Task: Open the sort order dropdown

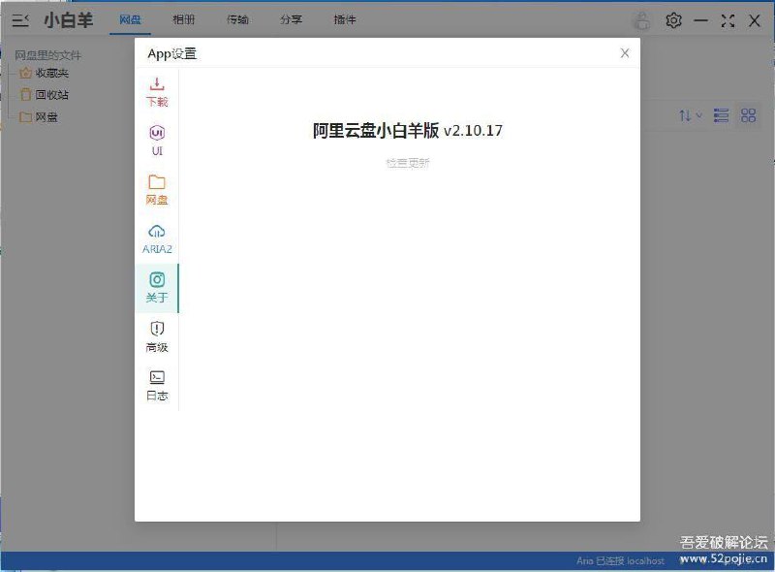Action: click(x=691, y=114)
